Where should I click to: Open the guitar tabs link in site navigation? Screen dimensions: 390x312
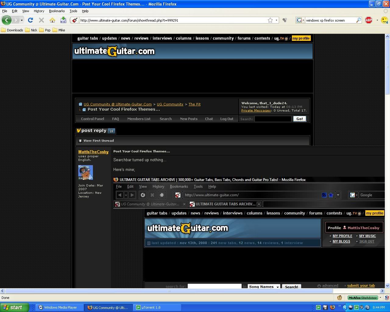pyautogui.click(x=88, y=38)
